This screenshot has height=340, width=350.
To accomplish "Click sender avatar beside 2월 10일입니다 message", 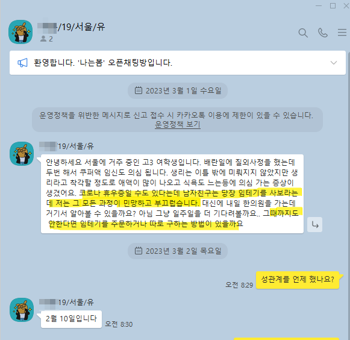I will [22, 310].
